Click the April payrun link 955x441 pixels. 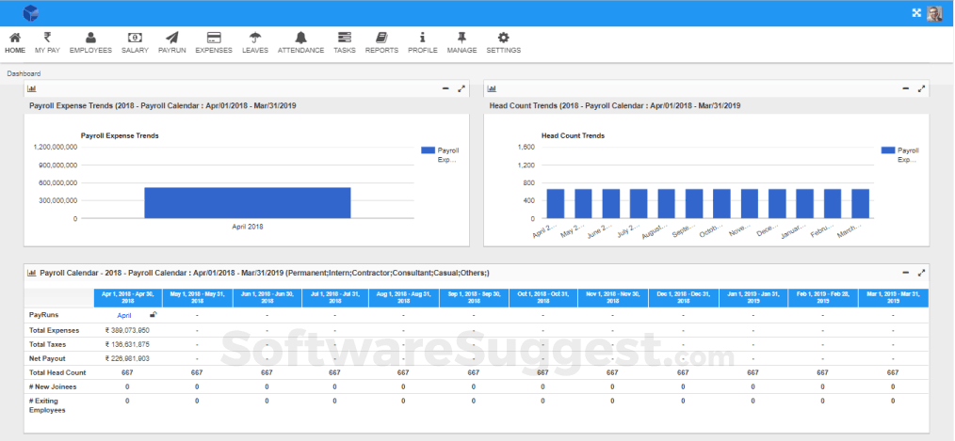coord(124,316)
